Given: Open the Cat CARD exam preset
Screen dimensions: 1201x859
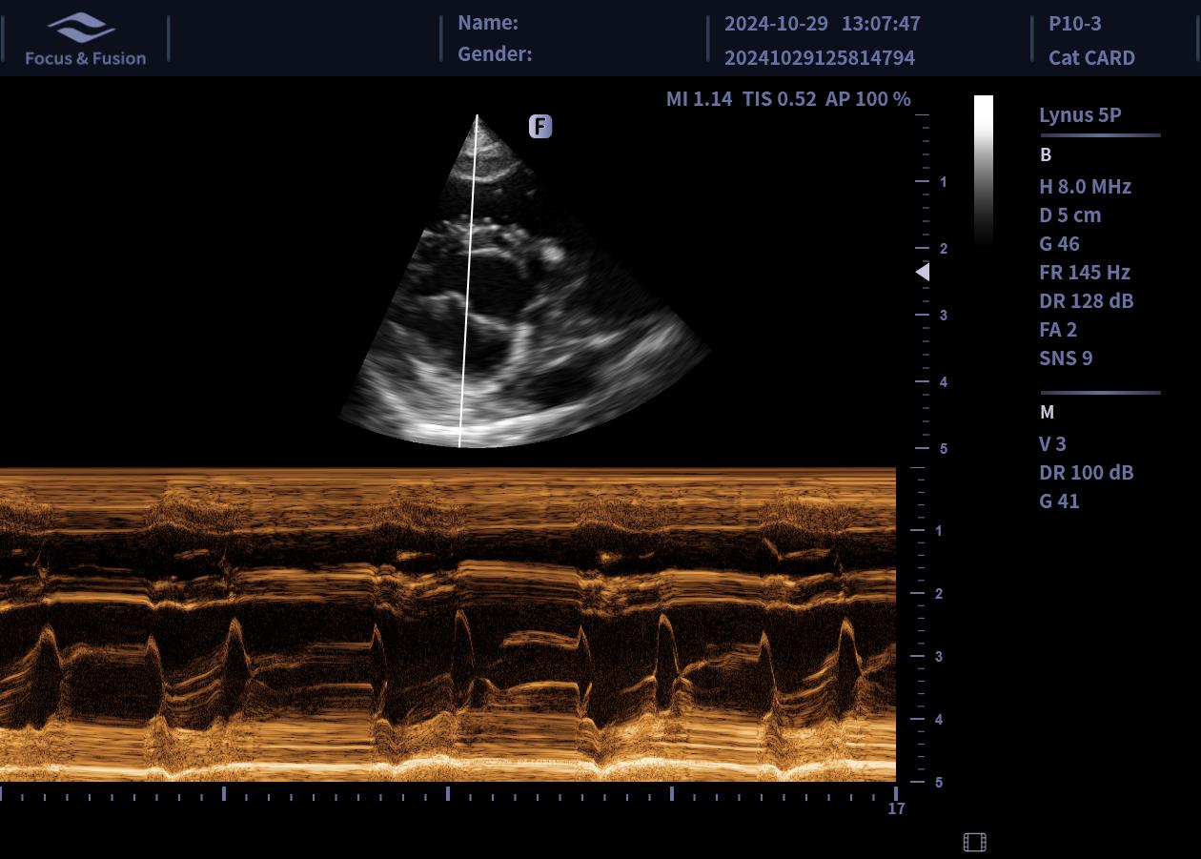Looking at the screenshot, I should (x=1091, y=57).
